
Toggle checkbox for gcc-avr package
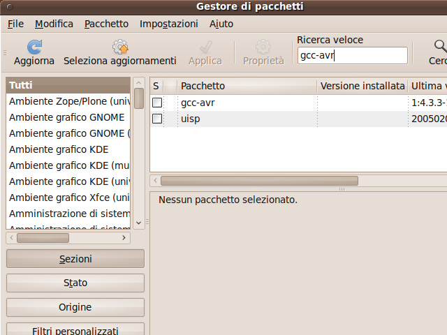pyautogui.click(x=157, y=103)
